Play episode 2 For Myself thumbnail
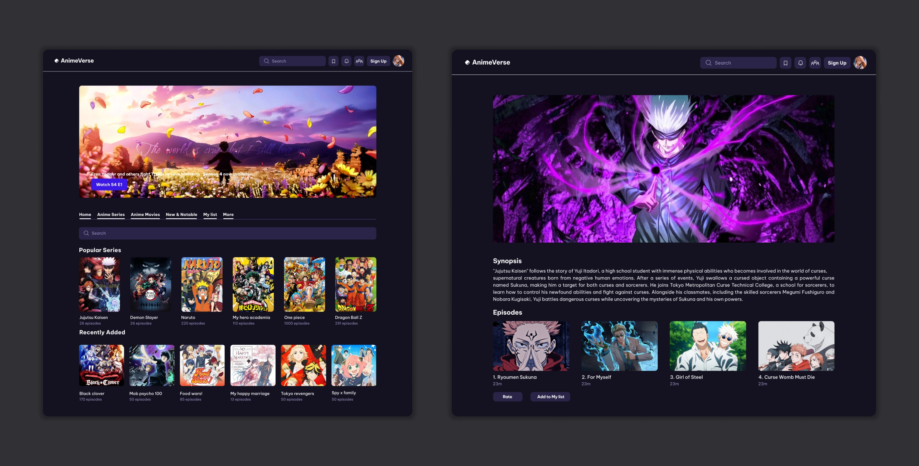This screenshot has height=466, width=919. coord(620,346)
